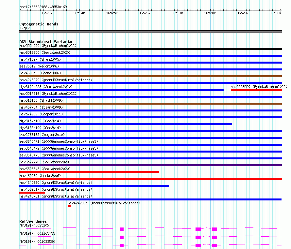Screen dimensions: 291x249
Task: Click the 36523k ruler tick label
Action: click(x=46, y=13)
